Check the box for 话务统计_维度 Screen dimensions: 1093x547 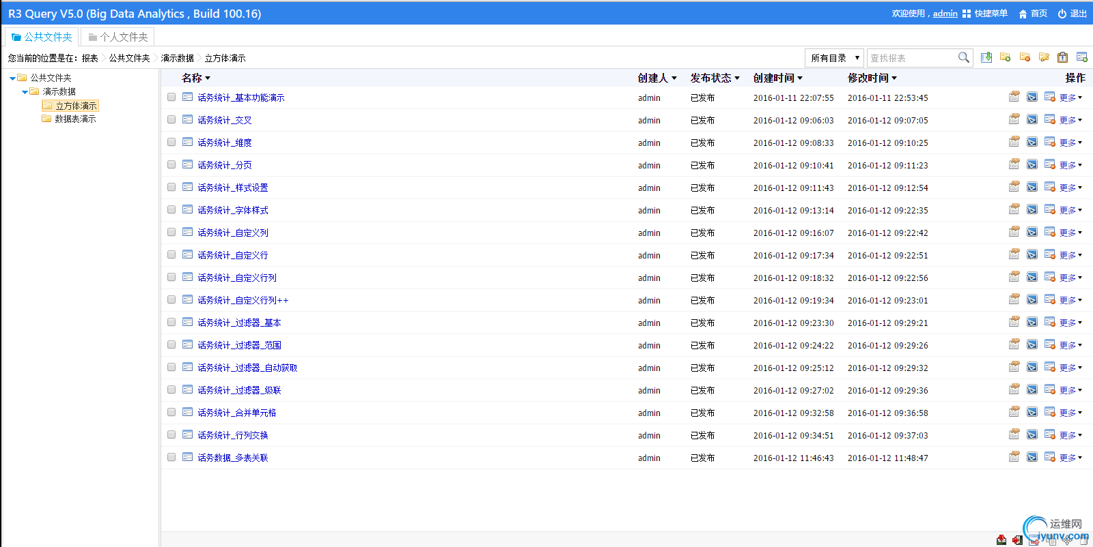pos(171,142)
